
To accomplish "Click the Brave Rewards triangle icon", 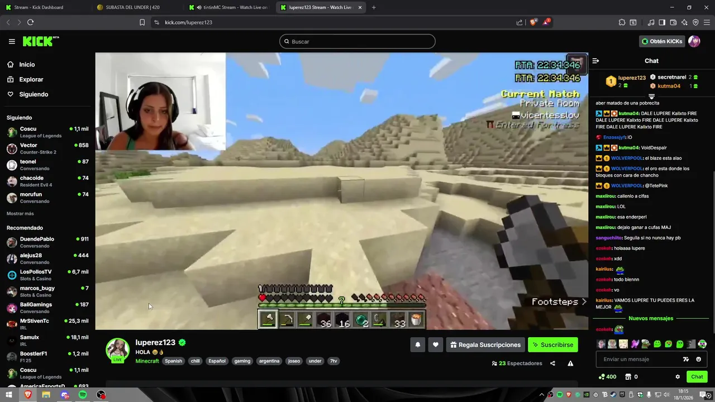I will [547, 22].
